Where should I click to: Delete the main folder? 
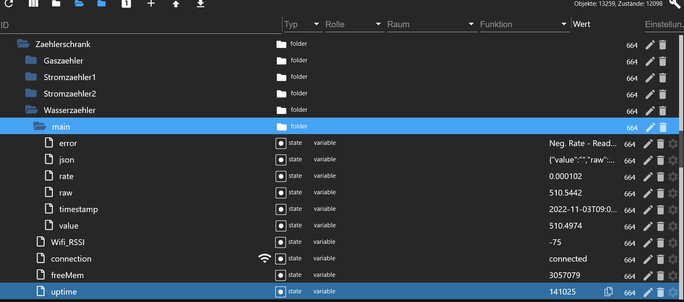pyautogui.click(x=663, y=127)
